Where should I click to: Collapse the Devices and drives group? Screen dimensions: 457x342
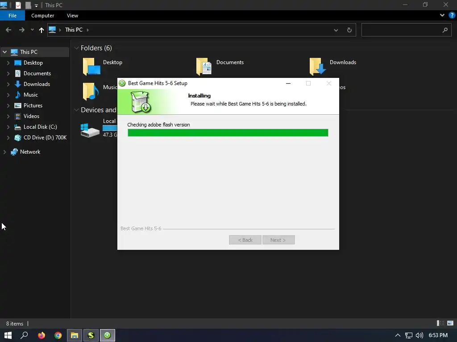click(x=76, y=110)
